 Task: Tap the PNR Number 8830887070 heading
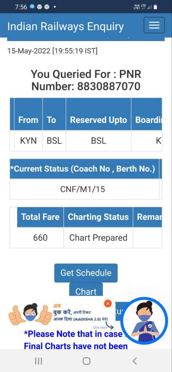pyautogui.click(x=86, y=80)
